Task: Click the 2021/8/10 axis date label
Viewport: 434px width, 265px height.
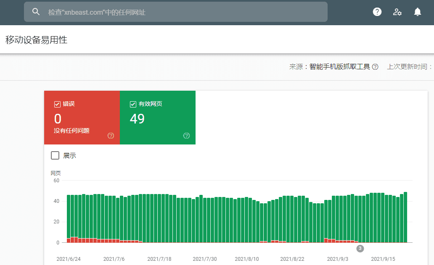Action: pos(246,259)
